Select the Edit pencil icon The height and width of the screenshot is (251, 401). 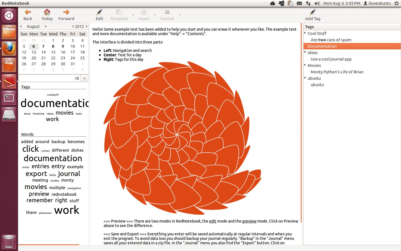(99, 12)
